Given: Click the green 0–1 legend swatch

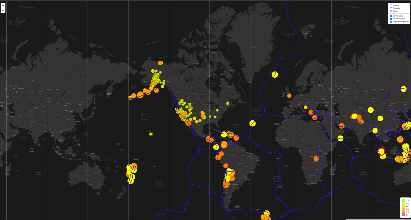Looking at the screenshot, I should click(403, 201).
